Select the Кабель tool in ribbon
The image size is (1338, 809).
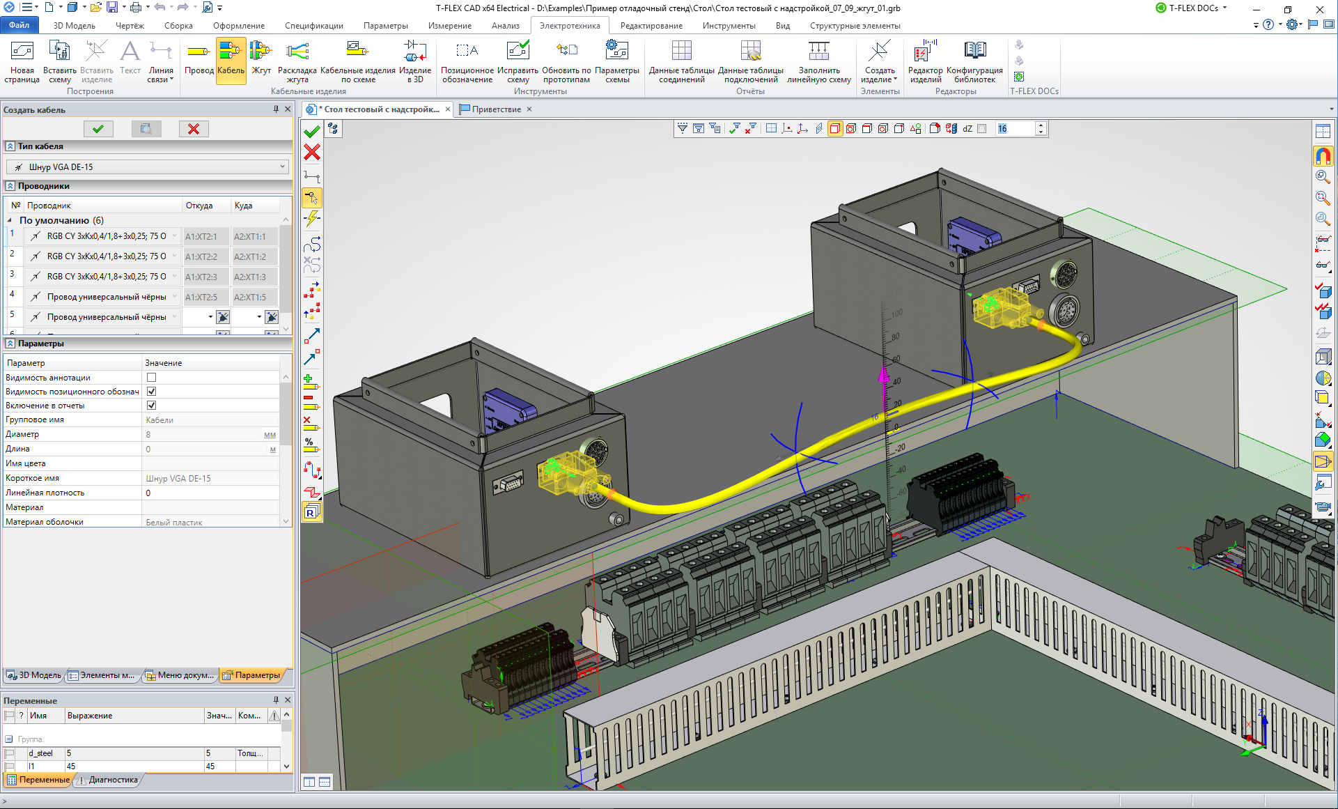coord(231,59)
